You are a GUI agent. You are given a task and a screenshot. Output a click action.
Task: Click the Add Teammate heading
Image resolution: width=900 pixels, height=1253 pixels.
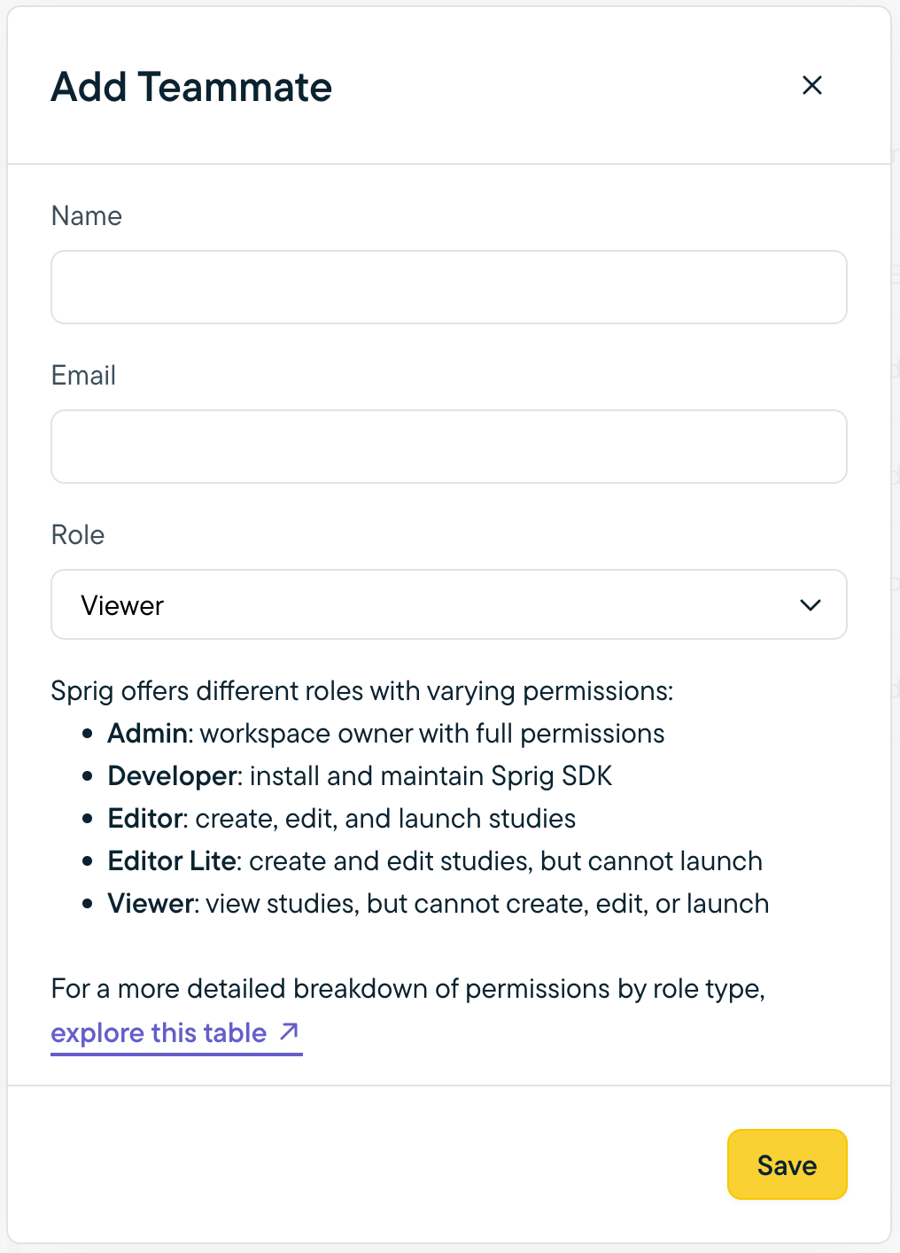(191, 87)
